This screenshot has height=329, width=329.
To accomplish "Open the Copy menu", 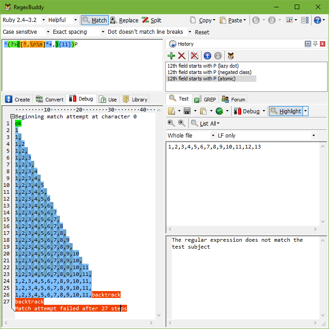I will 203,20.
